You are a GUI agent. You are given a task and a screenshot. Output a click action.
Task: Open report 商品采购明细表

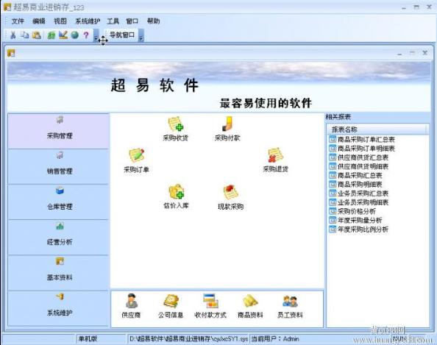pos(355,184)
